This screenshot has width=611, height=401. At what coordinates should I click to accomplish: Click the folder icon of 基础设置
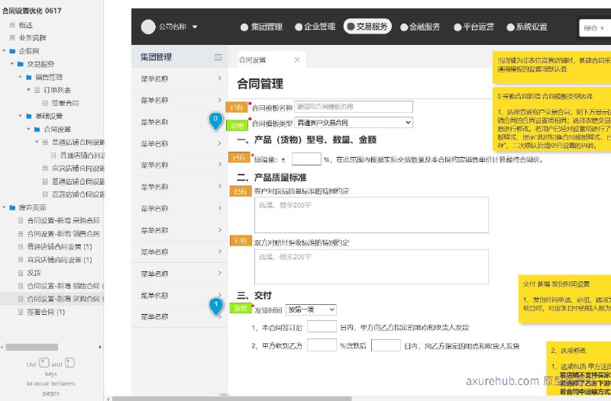tap(29, 116)
